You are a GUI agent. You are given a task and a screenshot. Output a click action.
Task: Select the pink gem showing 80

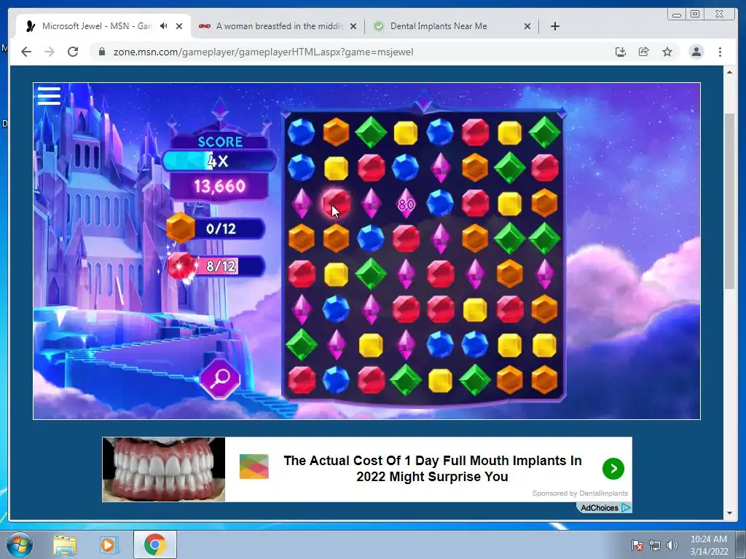coord(406,204)
